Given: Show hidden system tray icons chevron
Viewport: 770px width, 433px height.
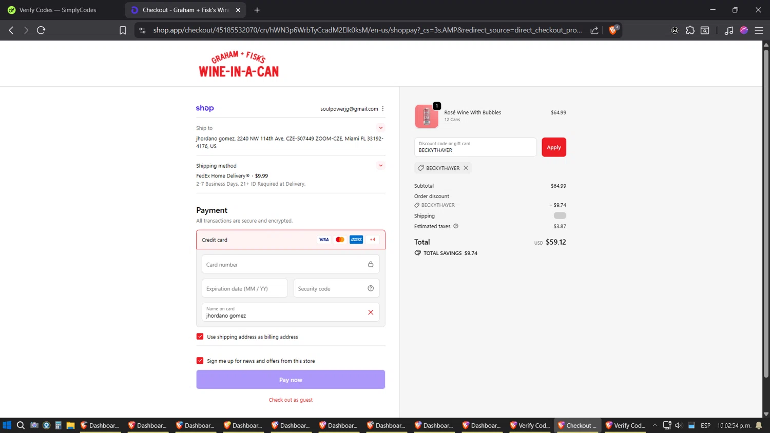Looking at the screenshot, I should point(655,425).
